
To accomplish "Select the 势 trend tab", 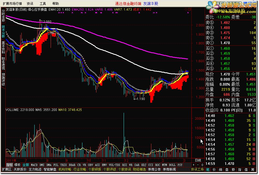I will pos(233,169).
